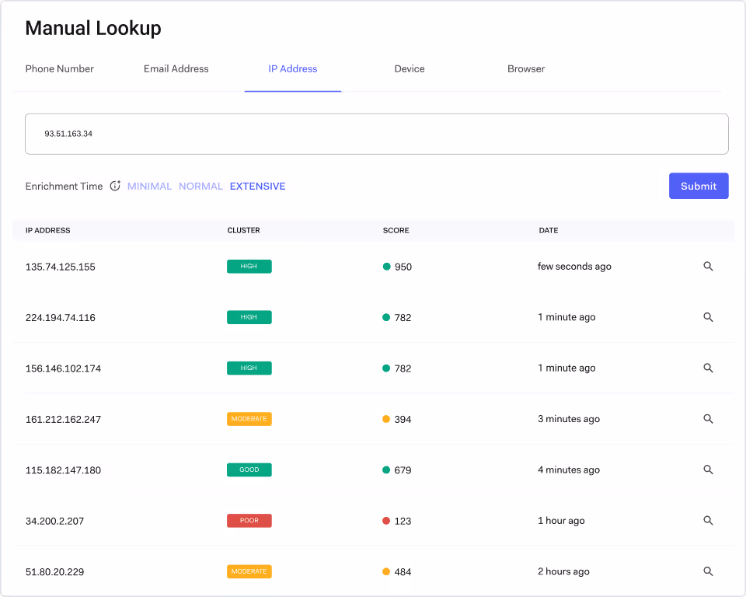Click the search icon on the 51.80.20.229 row
This screenshot has height=597, width=746.
[x=708, y=571]
